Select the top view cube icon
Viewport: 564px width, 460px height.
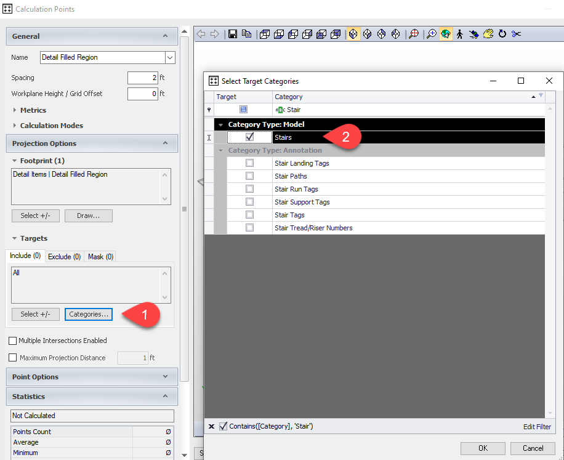(265, 34)
